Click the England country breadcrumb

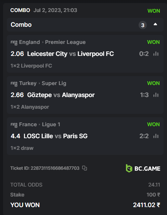tap(29, 42)
